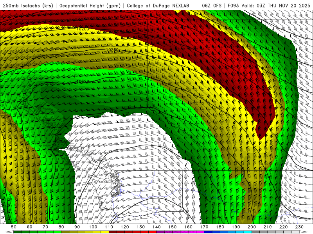Click the 200 value on the color scale

tap(252, 227)
